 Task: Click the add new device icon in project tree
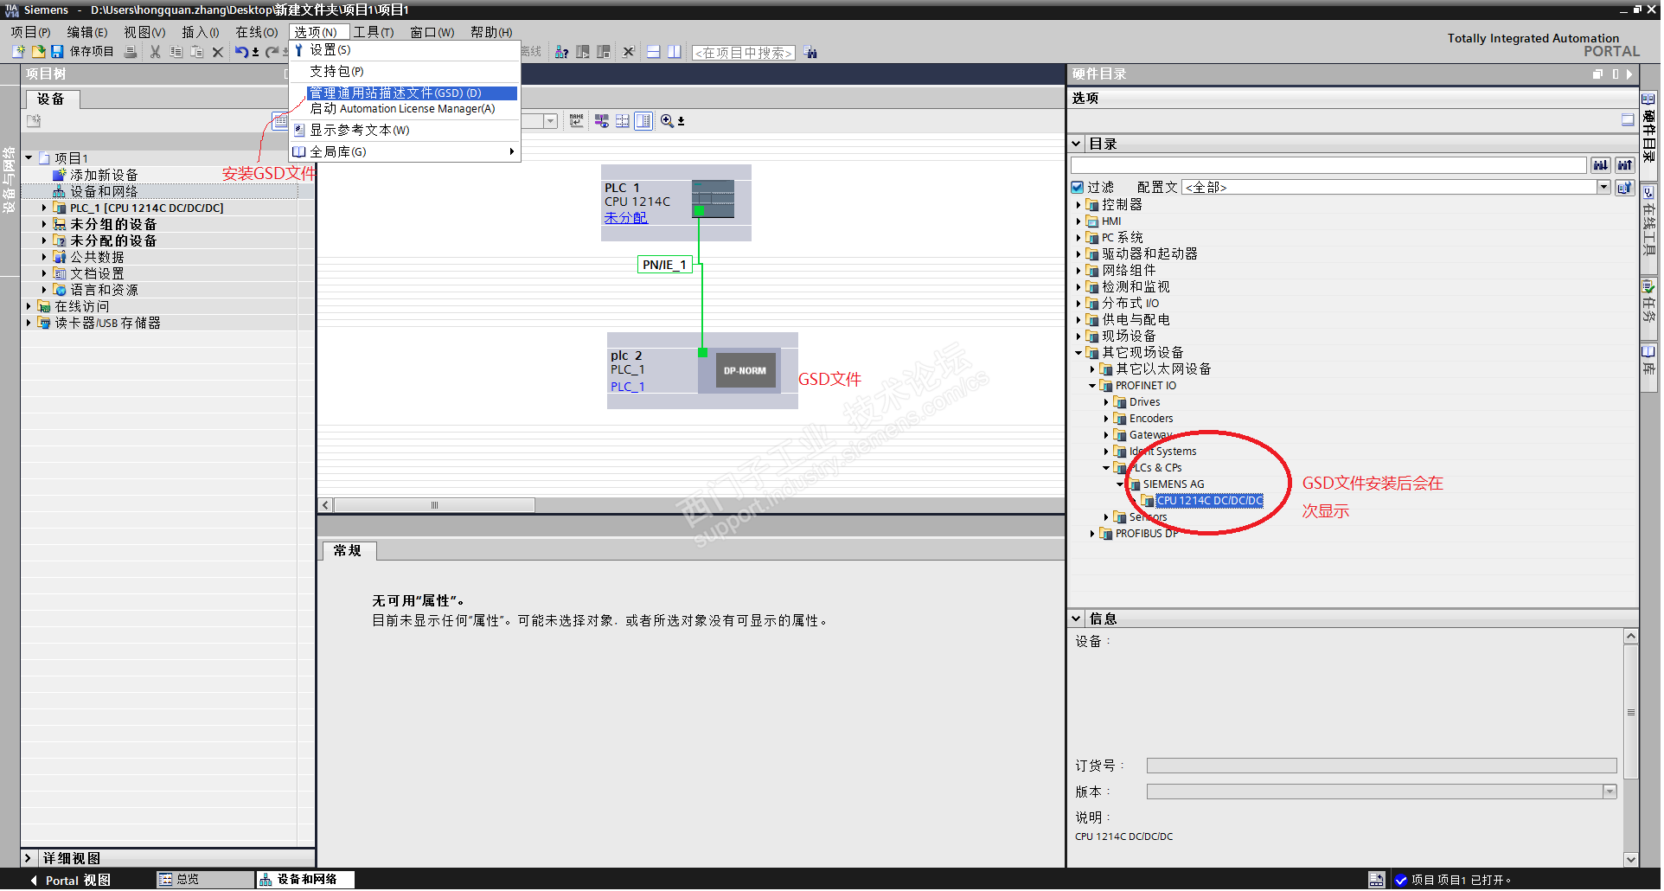(x=60, y=175)
